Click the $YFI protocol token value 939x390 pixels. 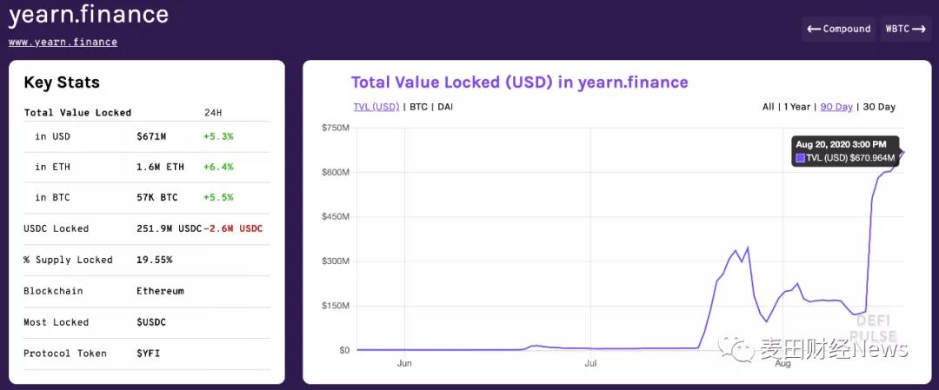(149, 354)
